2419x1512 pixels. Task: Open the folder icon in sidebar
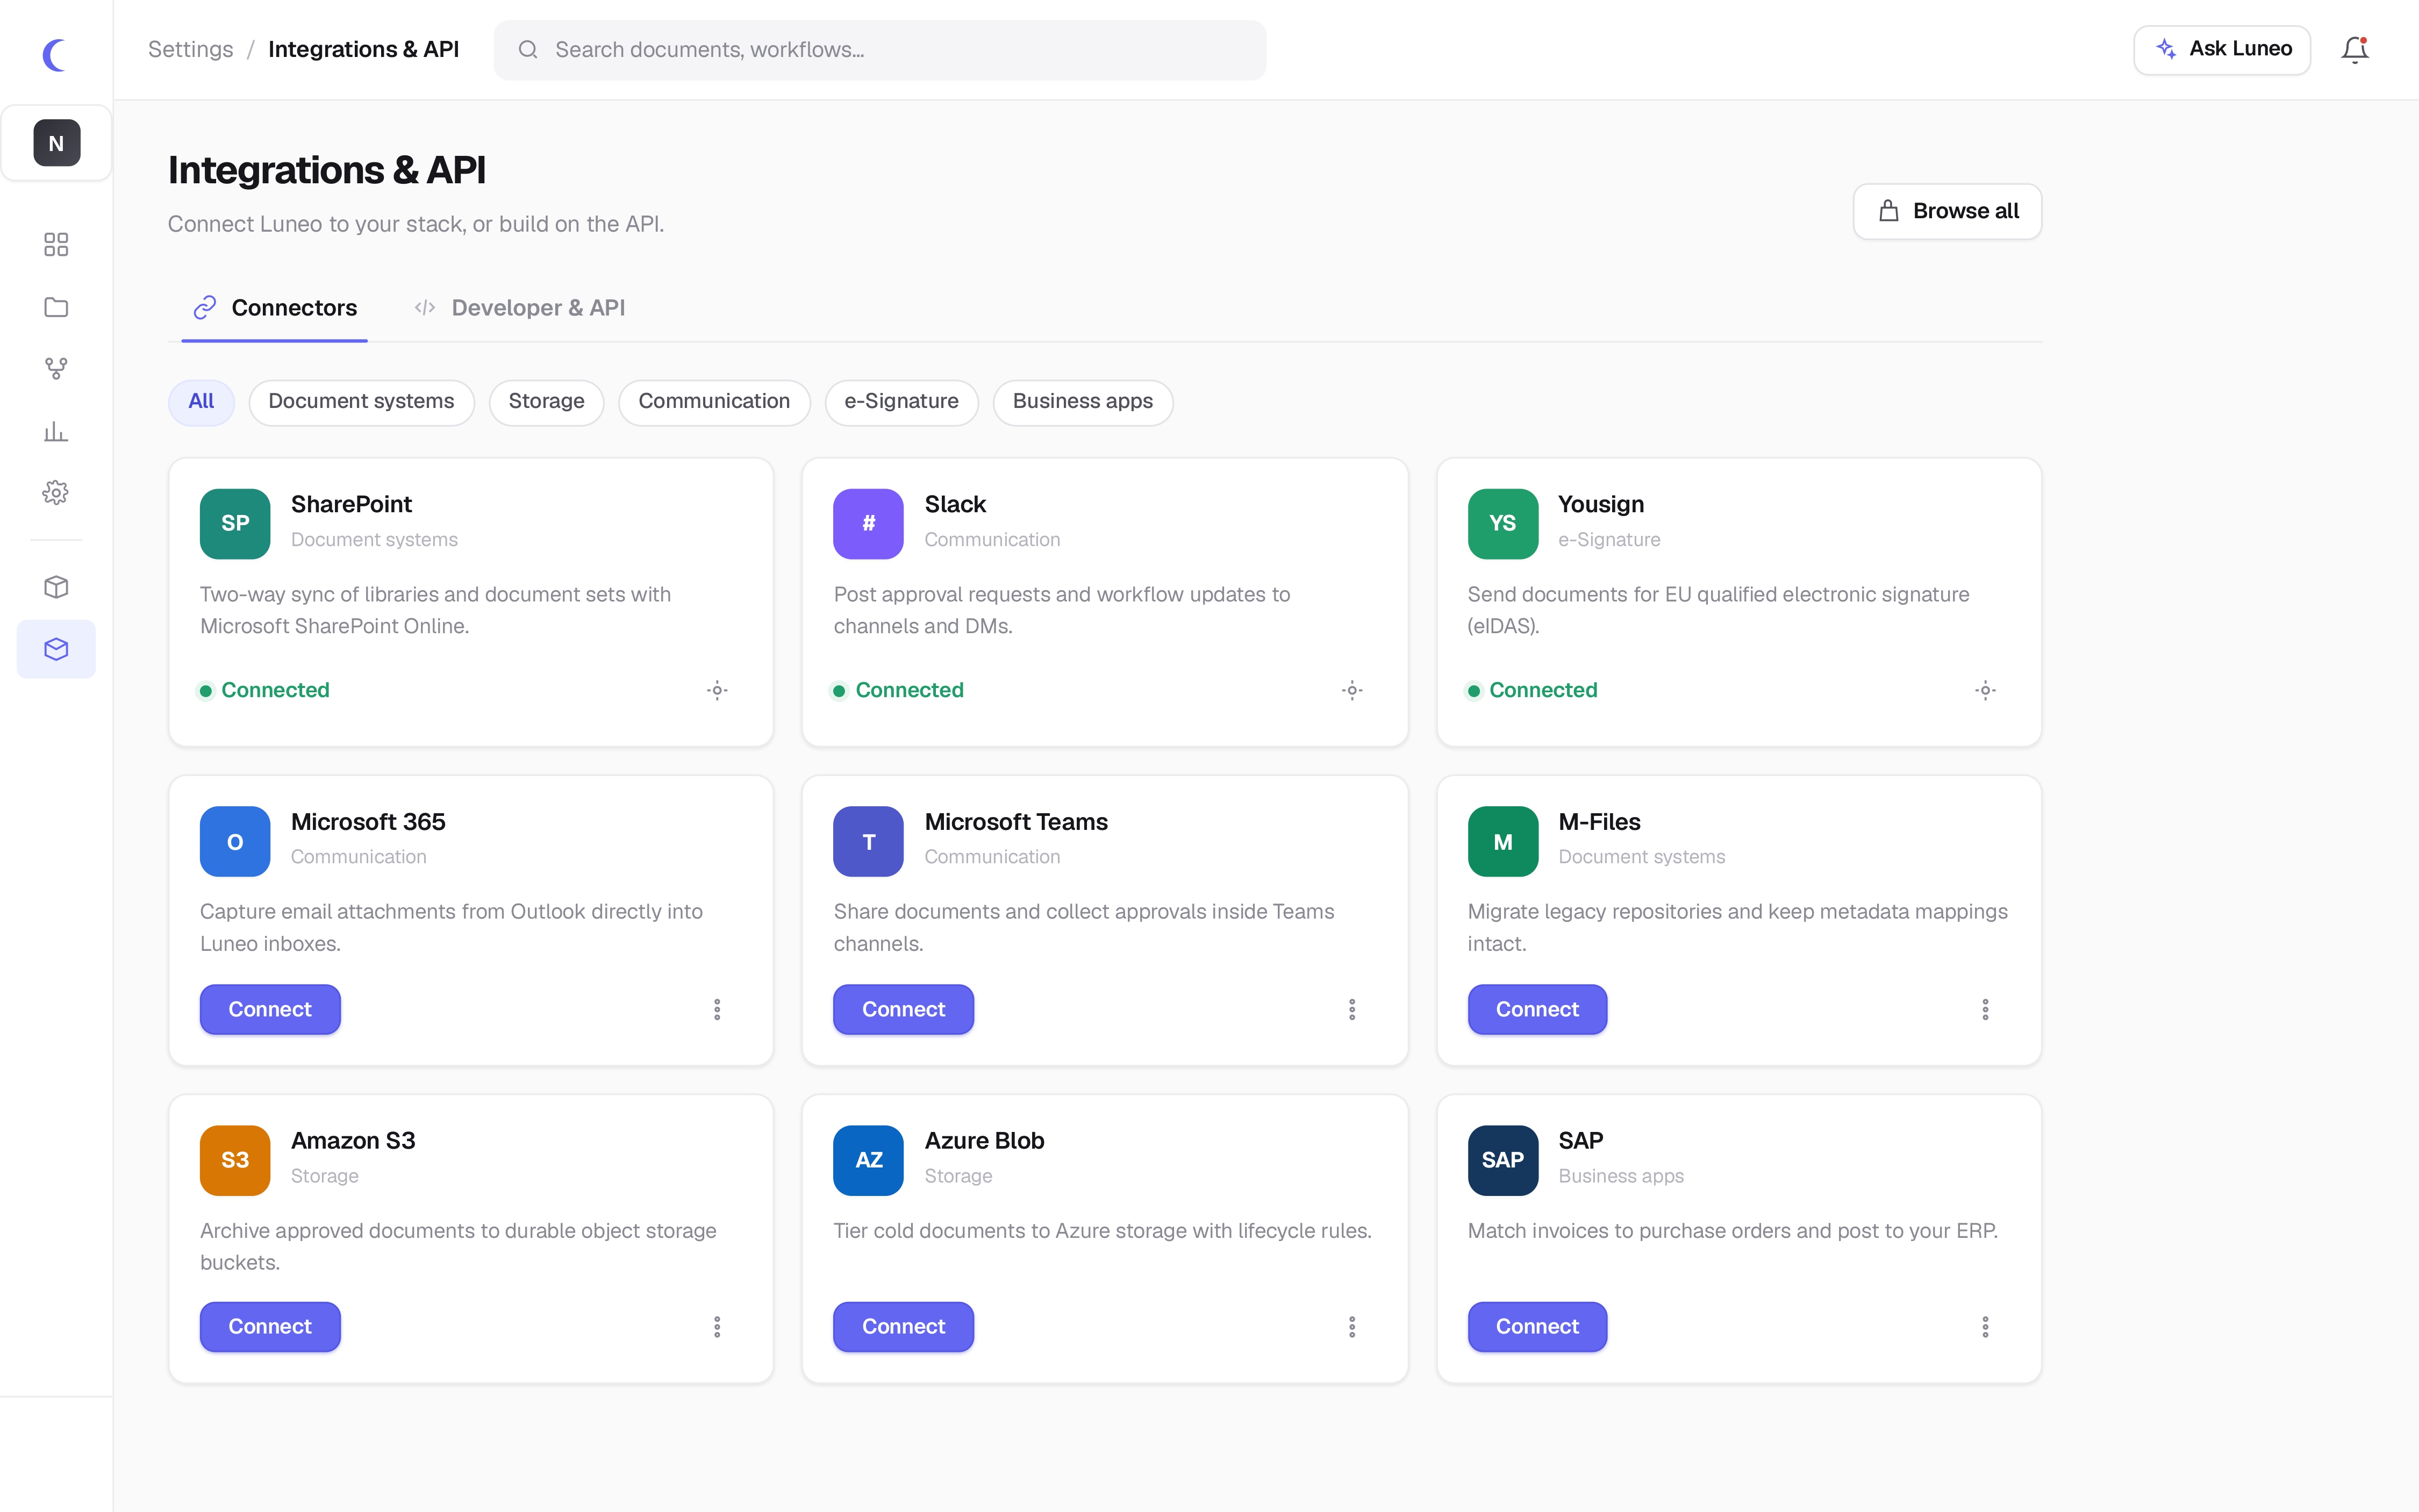(x=56, y=307)
